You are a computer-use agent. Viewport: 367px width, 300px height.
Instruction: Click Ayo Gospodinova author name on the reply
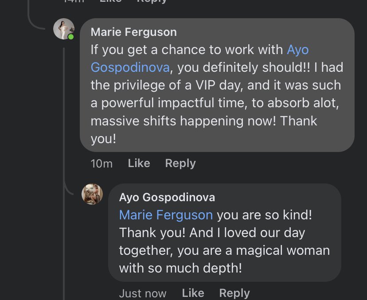pyautogui.click(x=167, y=197)
